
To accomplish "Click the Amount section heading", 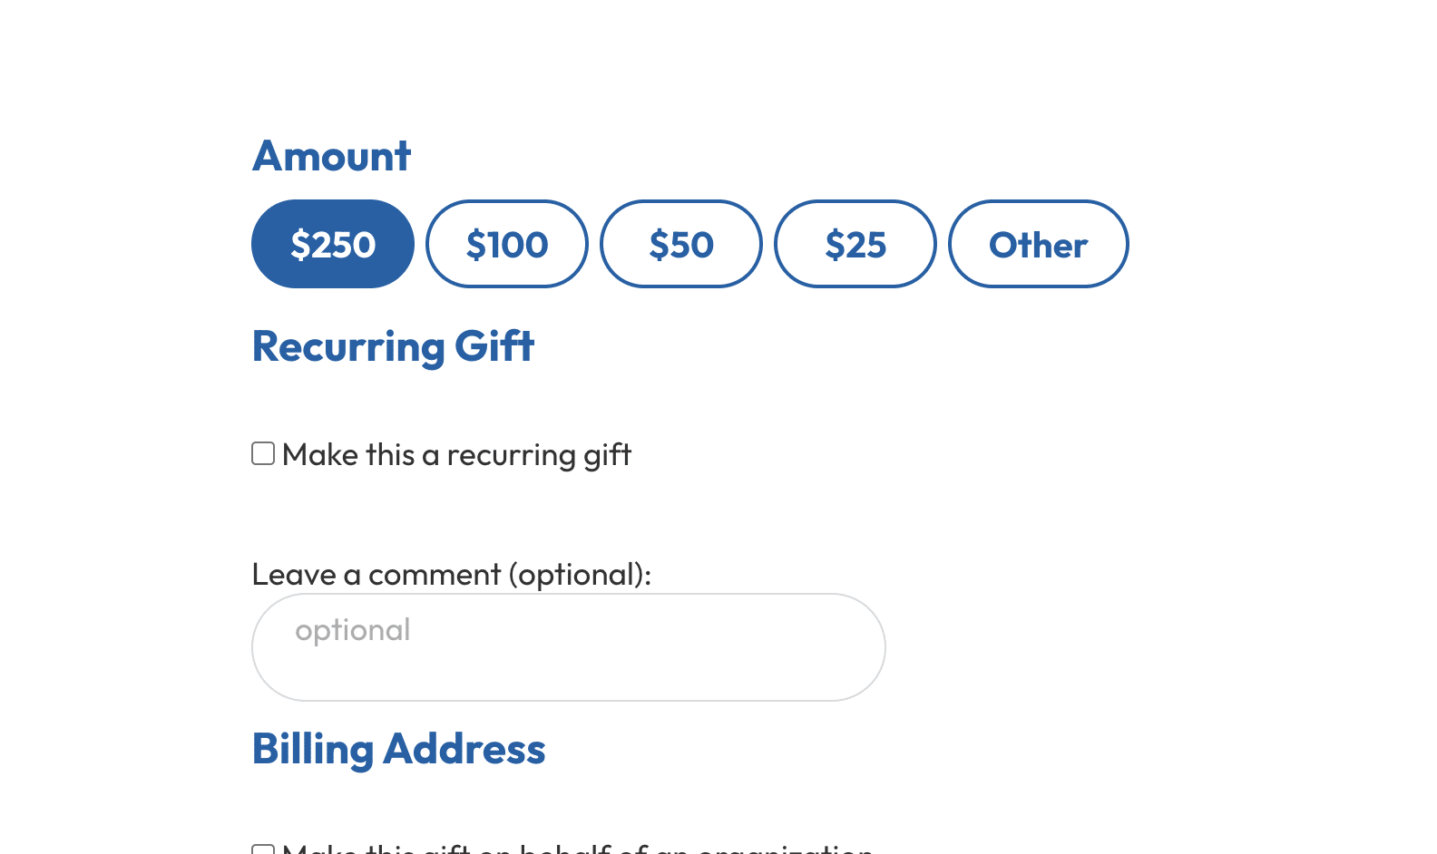I will click(x=331, y=156).
